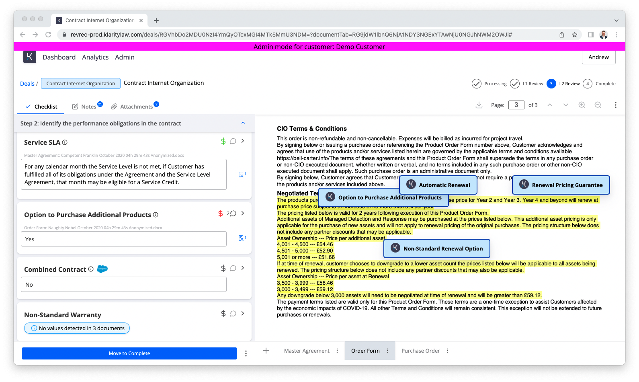Open comments for Combined Contract
Image resolution: width=639 pixels, height=382 pixels.
pos(233,268)
